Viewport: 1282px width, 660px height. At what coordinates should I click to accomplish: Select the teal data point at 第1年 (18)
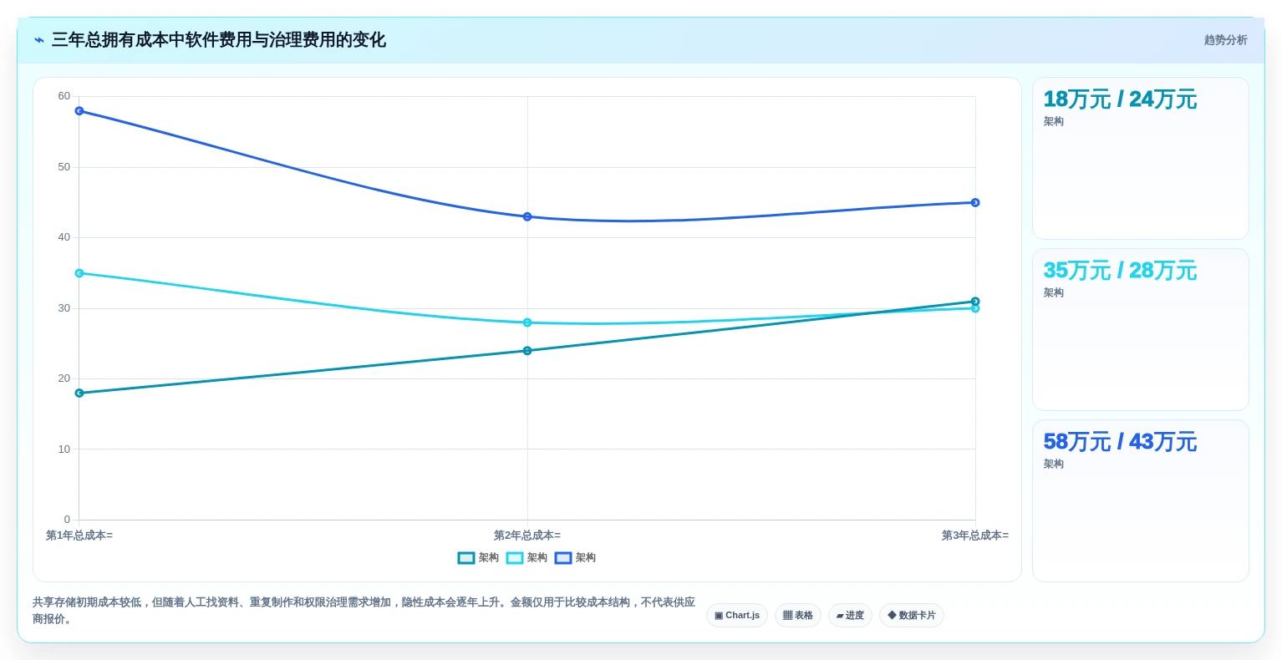point(79,393)
